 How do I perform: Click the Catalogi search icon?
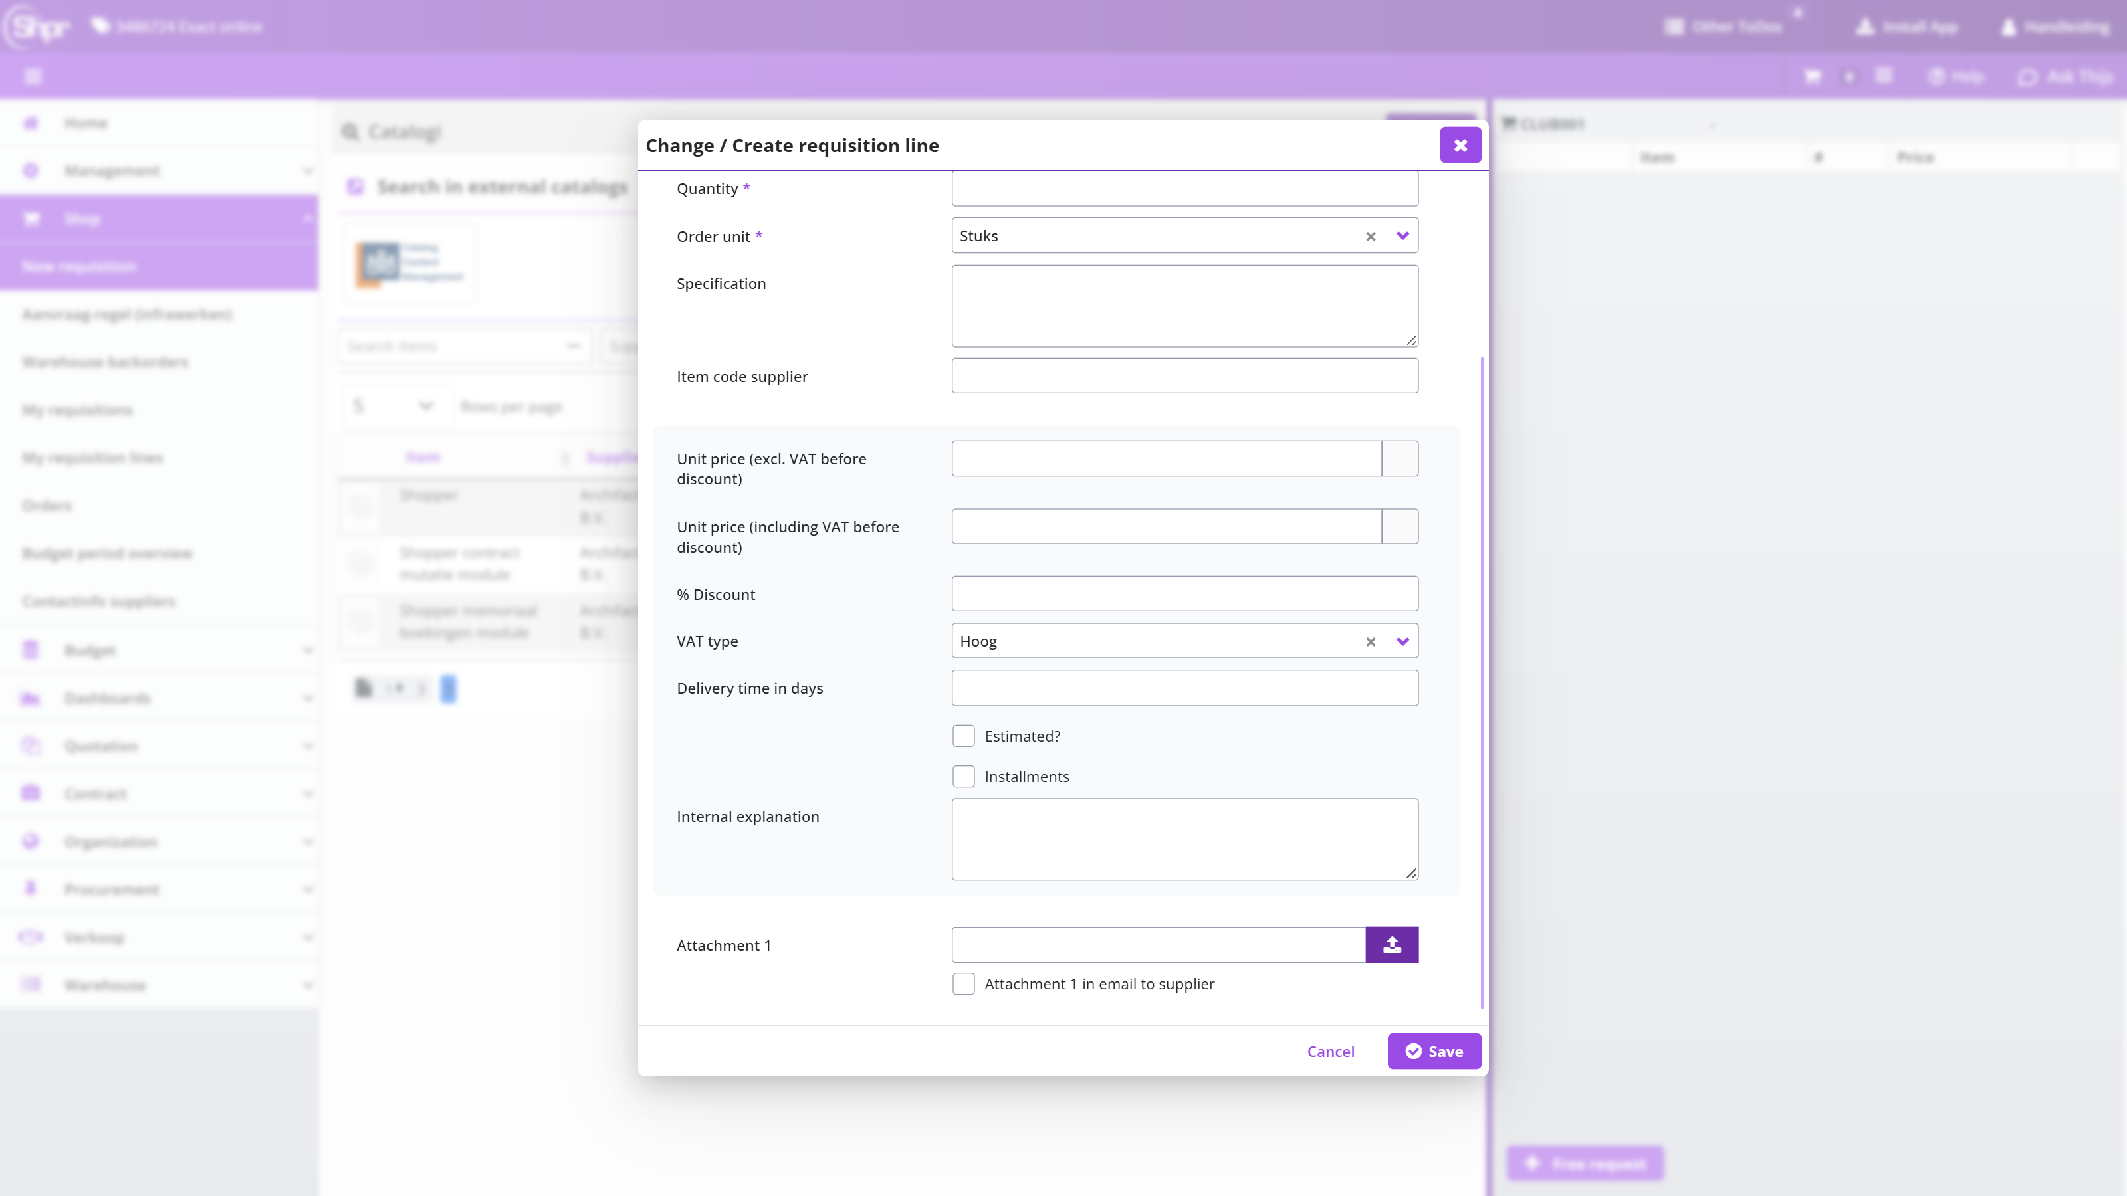coord(350,132)
